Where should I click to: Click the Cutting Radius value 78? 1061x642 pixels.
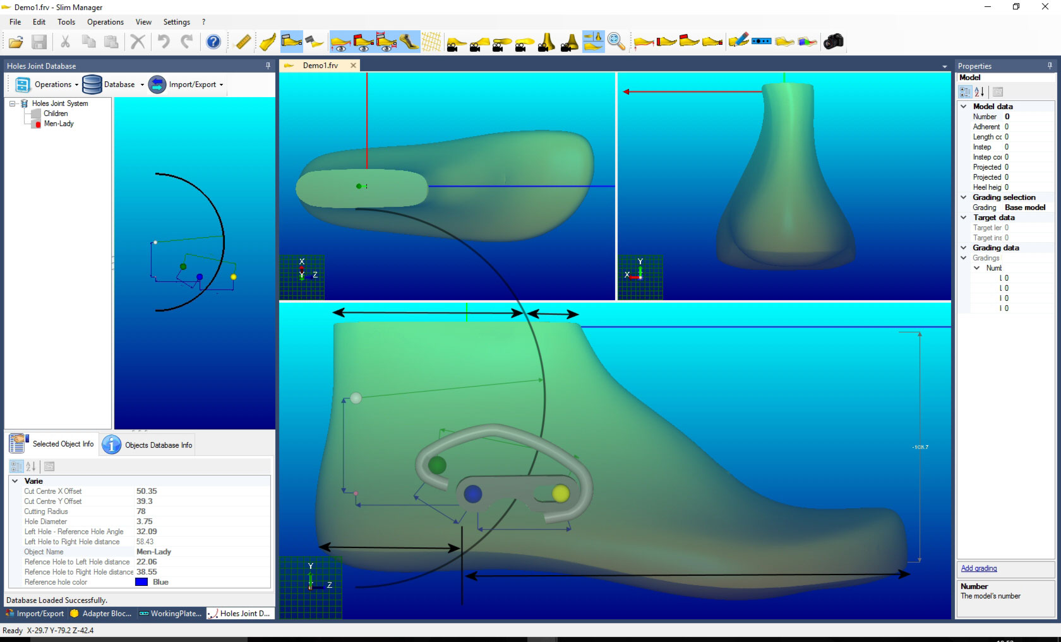pos(141,511)
